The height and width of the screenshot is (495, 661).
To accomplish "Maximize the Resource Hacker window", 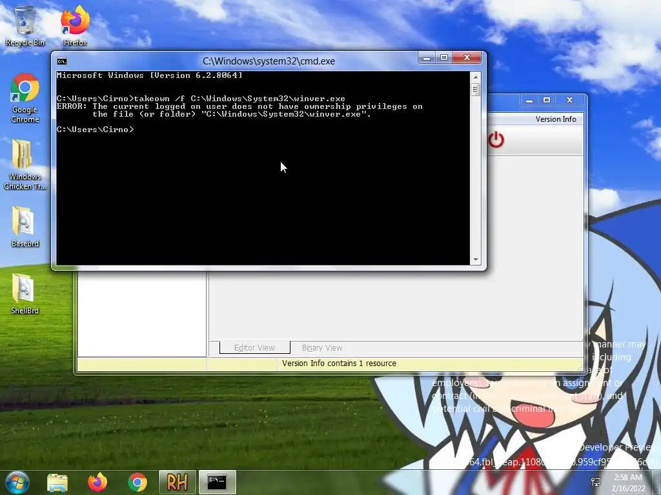I will [547, 100].
